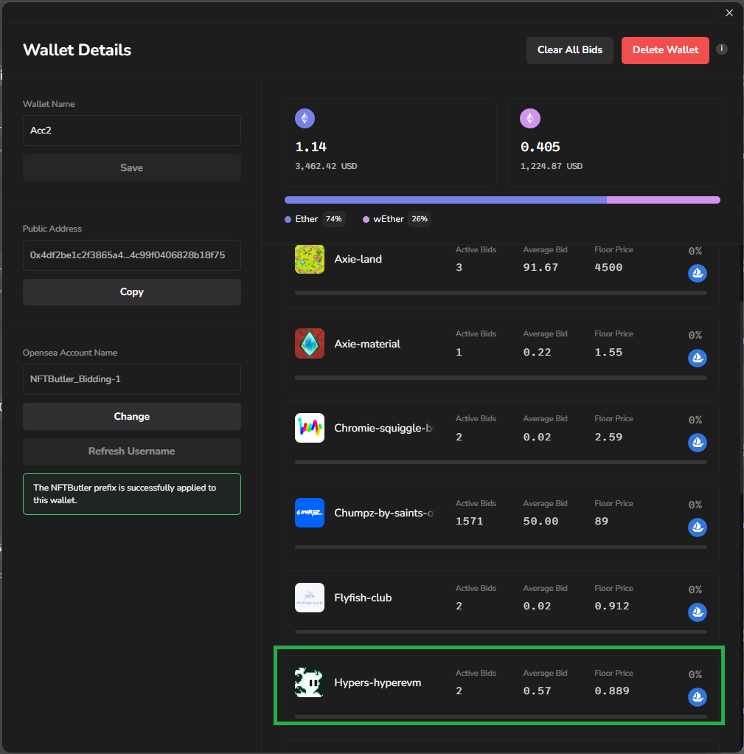
Task: Click the Axie-material collection thumbnail
Action: pyautogui.click(x=309, y=344)
